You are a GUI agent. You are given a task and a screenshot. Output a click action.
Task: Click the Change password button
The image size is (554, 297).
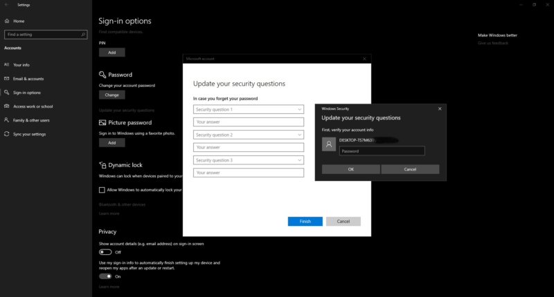[x=112, y=95]
